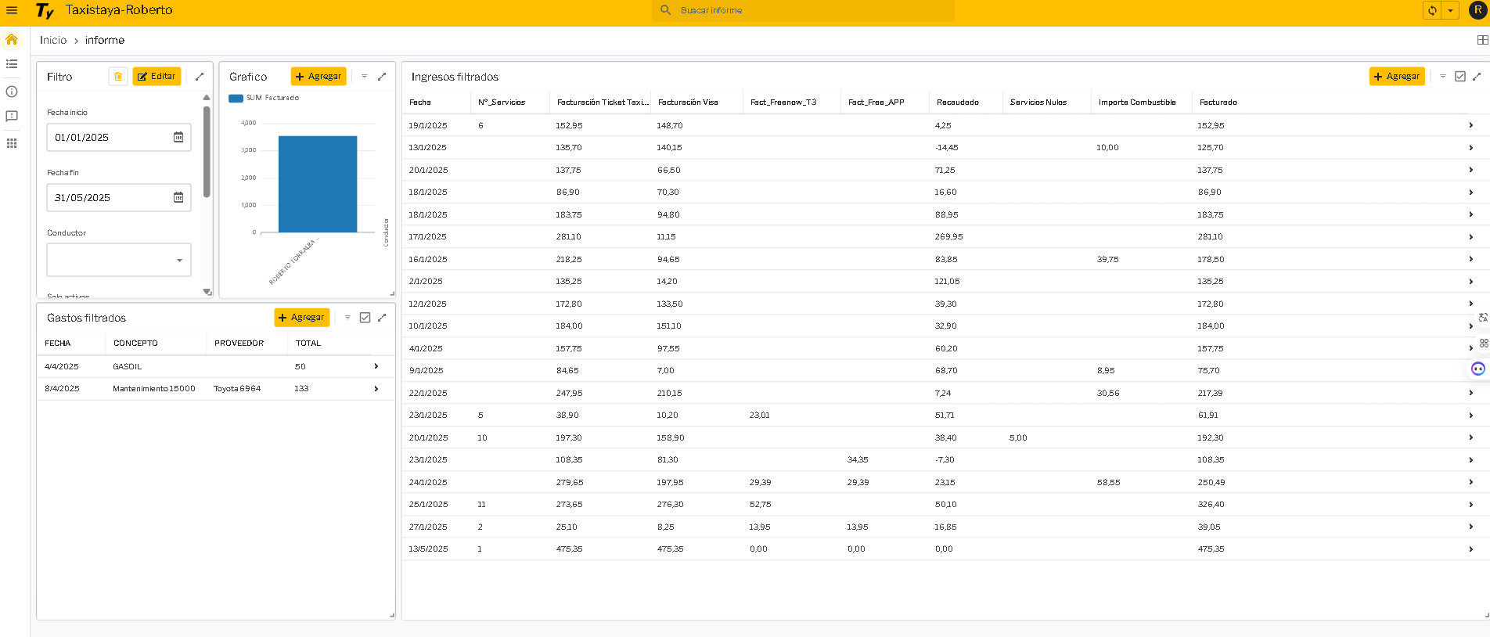
Task: Toggle selection checkbox in Ingresos filtrados header
Action: [x=1459, y=77]
